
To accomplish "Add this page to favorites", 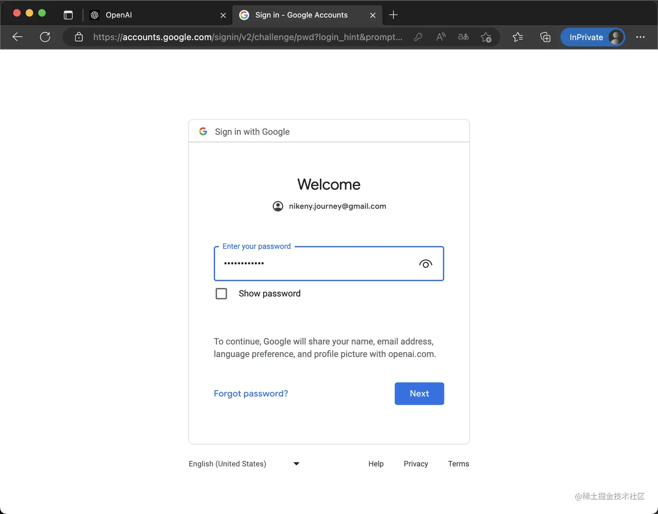I will (x=486, y=37).
